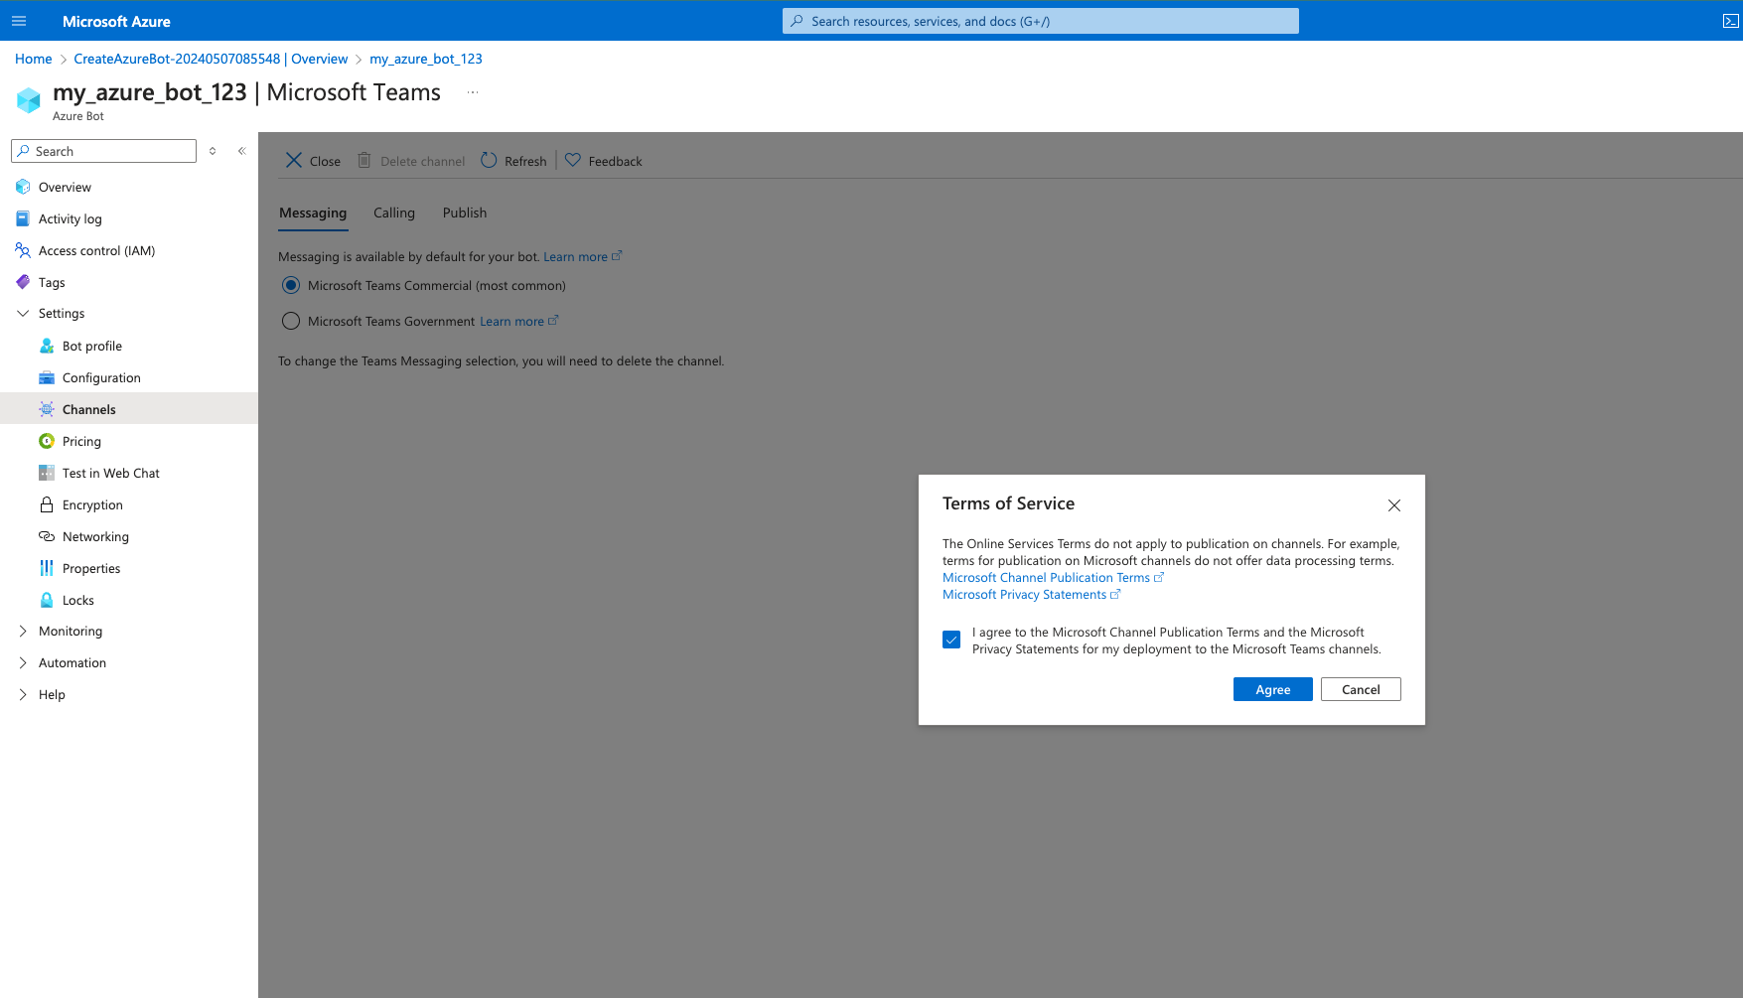Go to Home breadcrumb
The image size is (1743, 998).
click(34, 59)
